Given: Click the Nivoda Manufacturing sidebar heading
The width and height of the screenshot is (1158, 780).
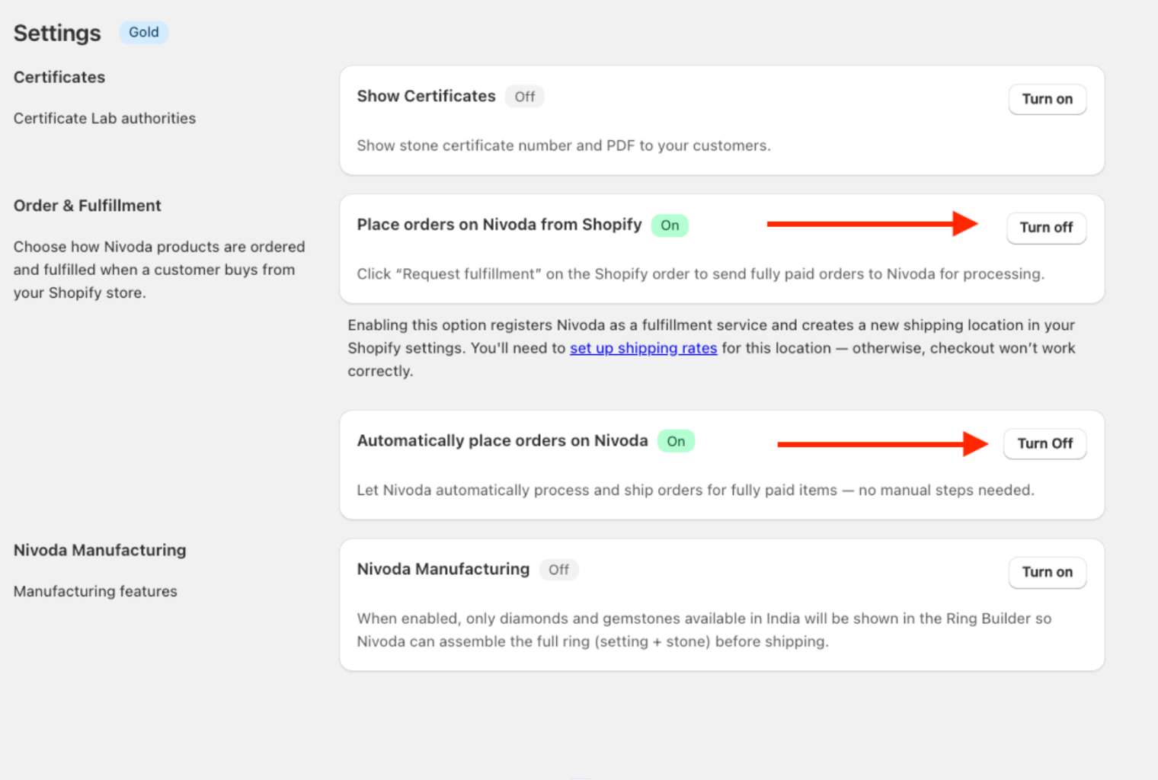Looking at the screenshot, I should tap(100, 550).
